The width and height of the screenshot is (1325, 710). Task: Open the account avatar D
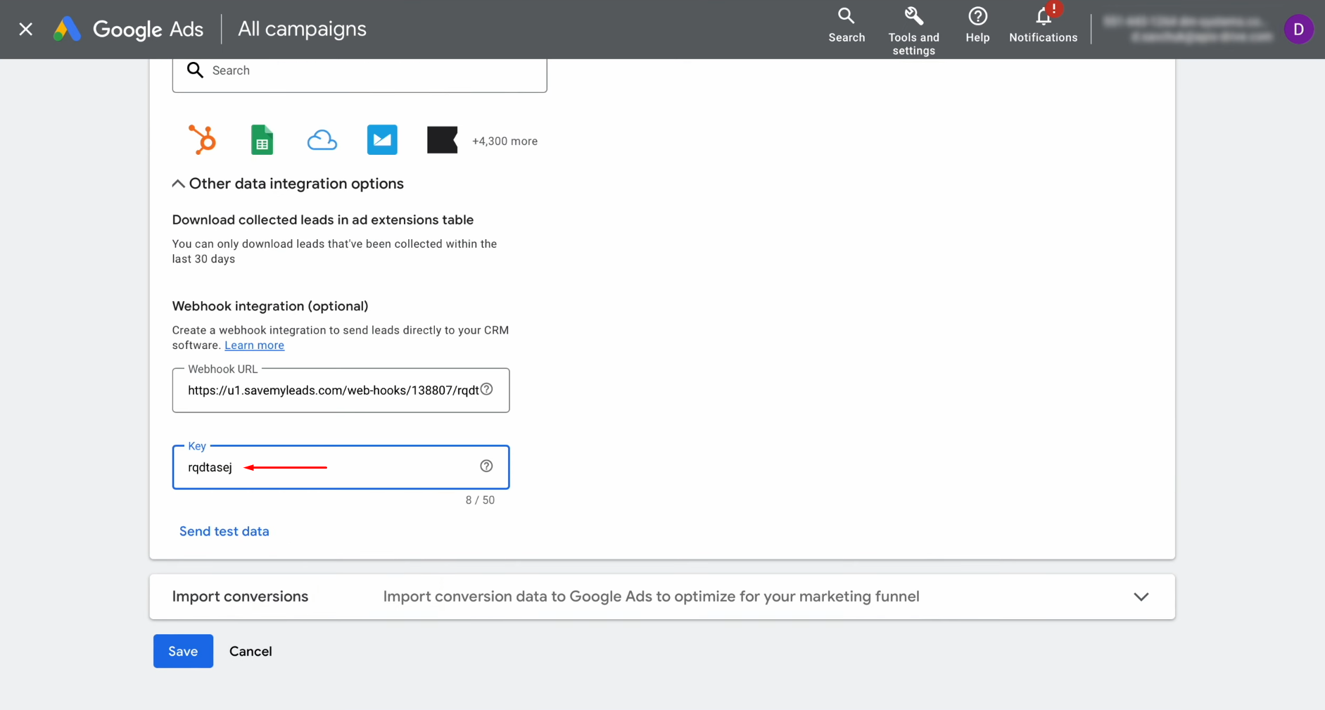[1298, 29]
